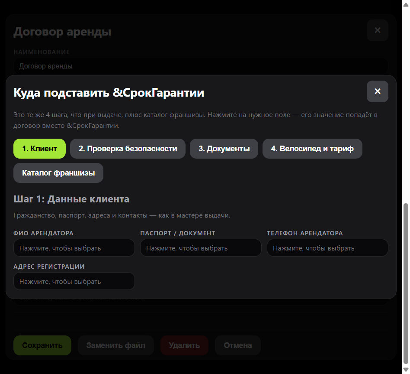
Task: Click the page vertical scrollbar thumb
Action: pos(406,283)
